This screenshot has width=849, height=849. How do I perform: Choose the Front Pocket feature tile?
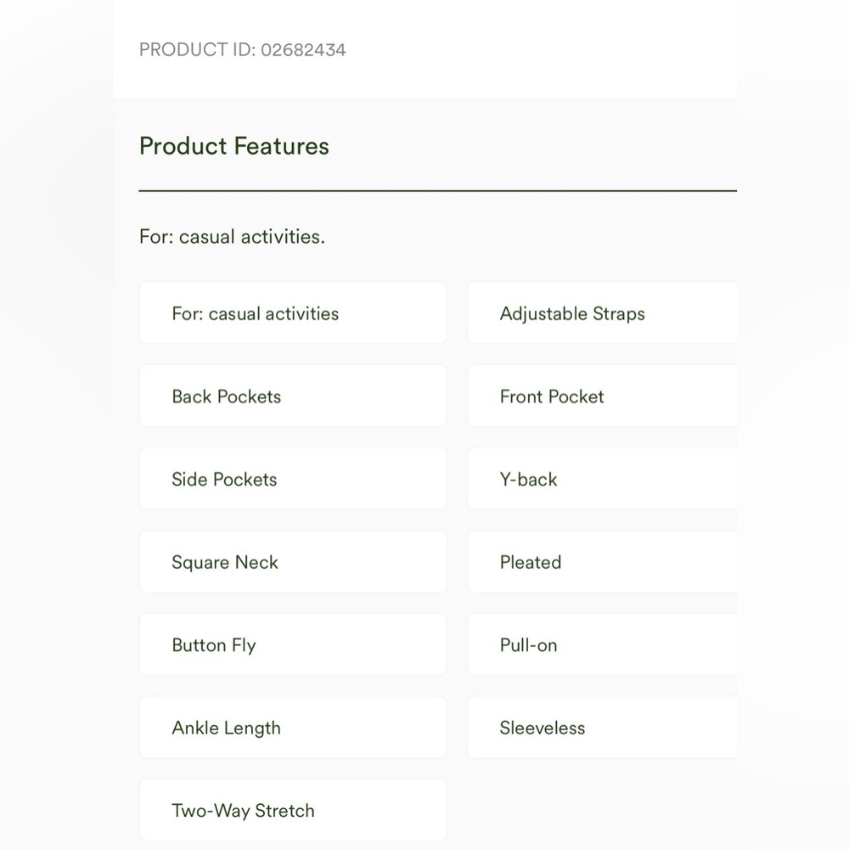click(x=601, y=396)
